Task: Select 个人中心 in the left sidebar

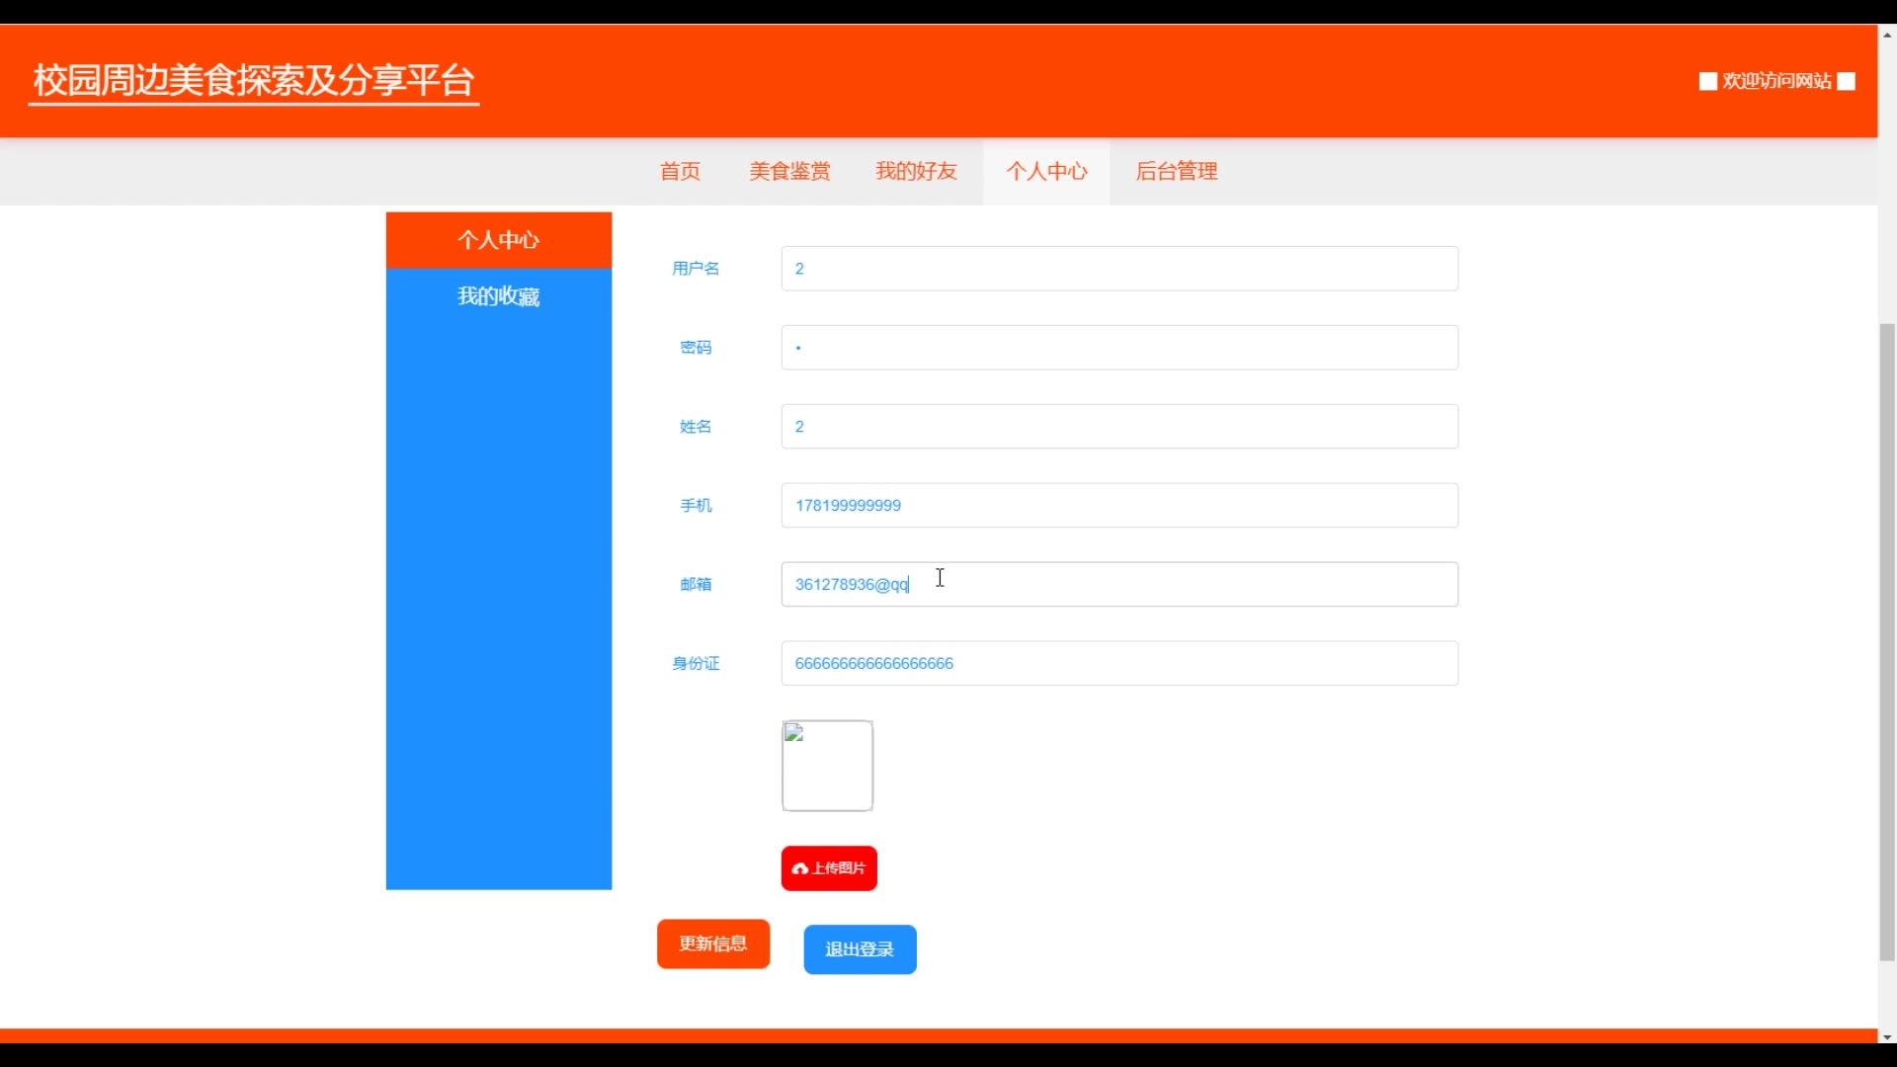Action: click(499, 240)
